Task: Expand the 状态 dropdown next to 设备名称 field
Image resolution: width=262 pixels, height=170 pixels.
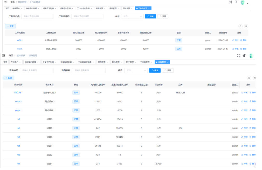Action: pyautogui.click(x=136, y=70)
